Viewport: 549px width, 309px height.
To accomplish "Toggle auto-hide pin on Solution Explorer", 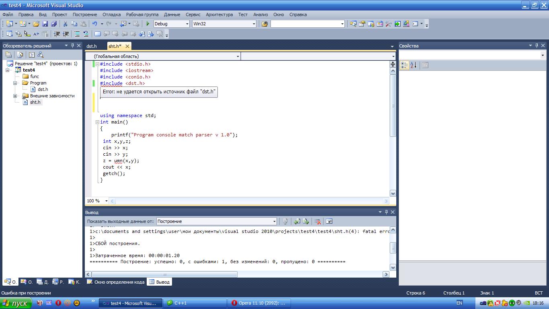I will tap(72, 46).
